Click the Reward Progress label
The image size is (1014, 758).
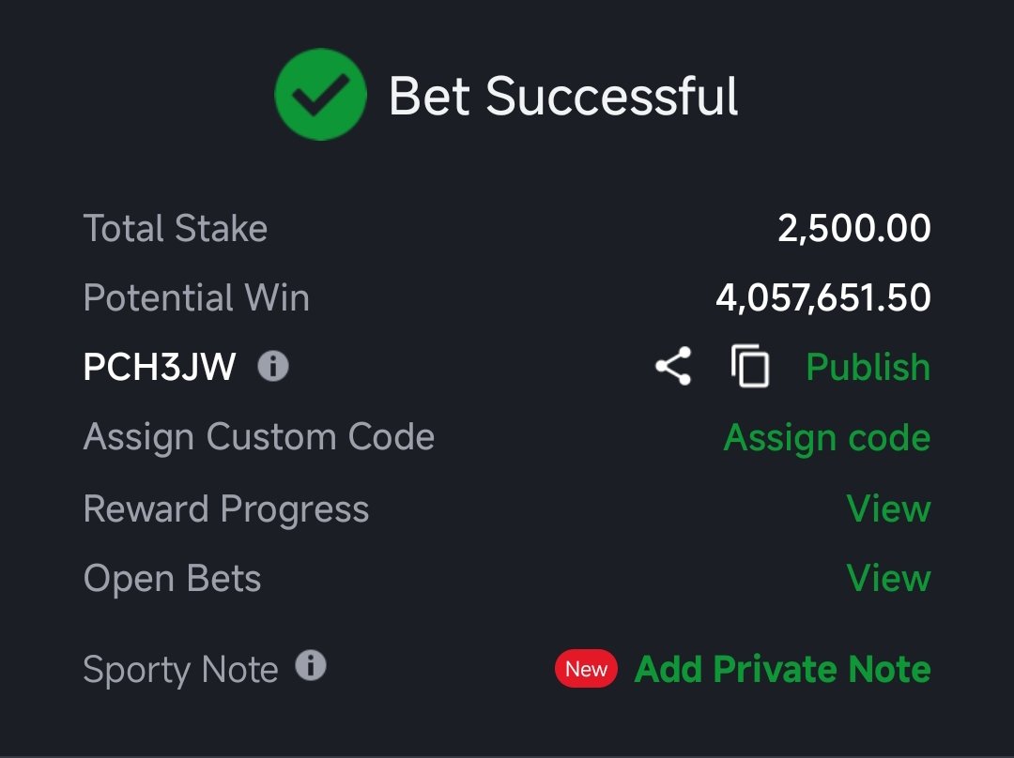tap(226, 508)
